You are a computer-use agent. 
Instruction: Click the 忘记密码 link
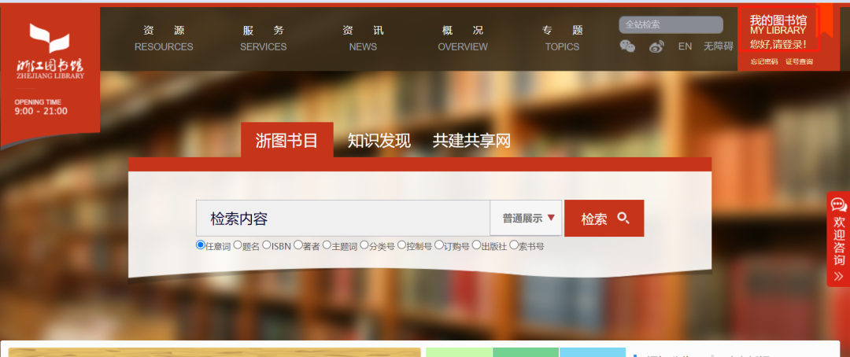(763, 61)
